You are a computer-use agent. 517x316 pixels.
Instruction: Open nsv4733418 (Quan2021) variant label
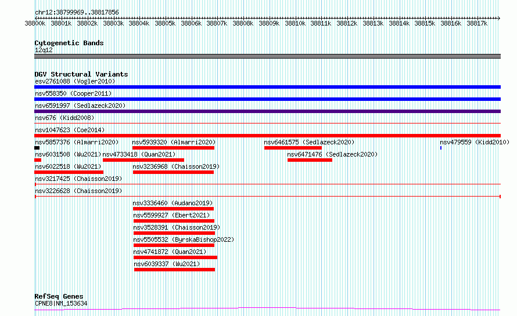pos(139,154)
